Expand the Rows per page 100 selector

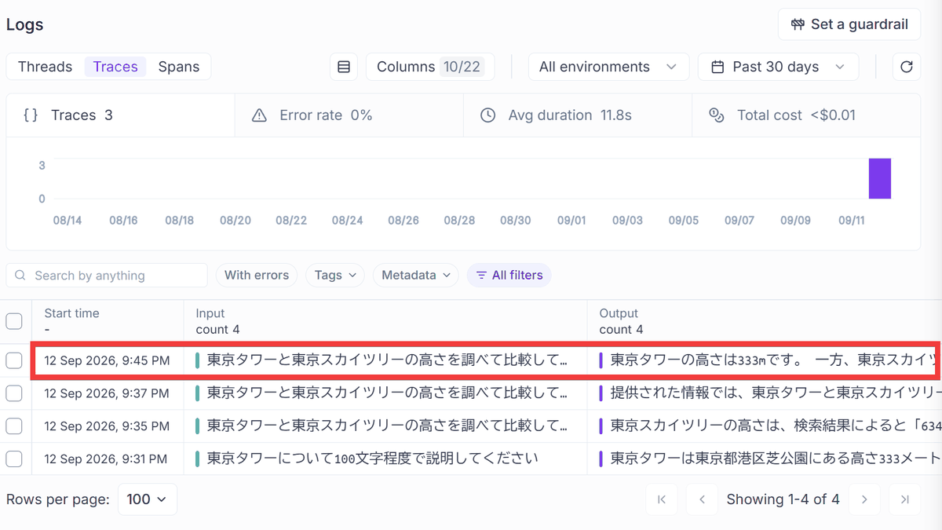point(148,499)
